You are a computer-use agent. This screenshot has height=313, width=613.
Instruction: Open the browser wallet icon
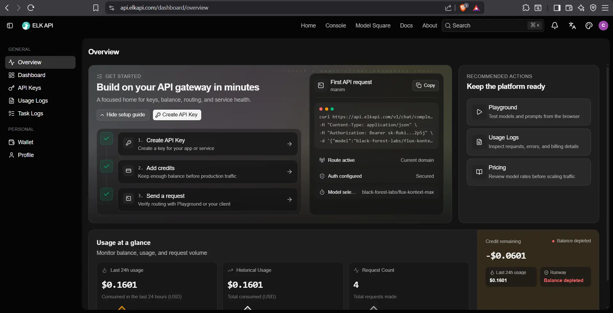(569, 8)
